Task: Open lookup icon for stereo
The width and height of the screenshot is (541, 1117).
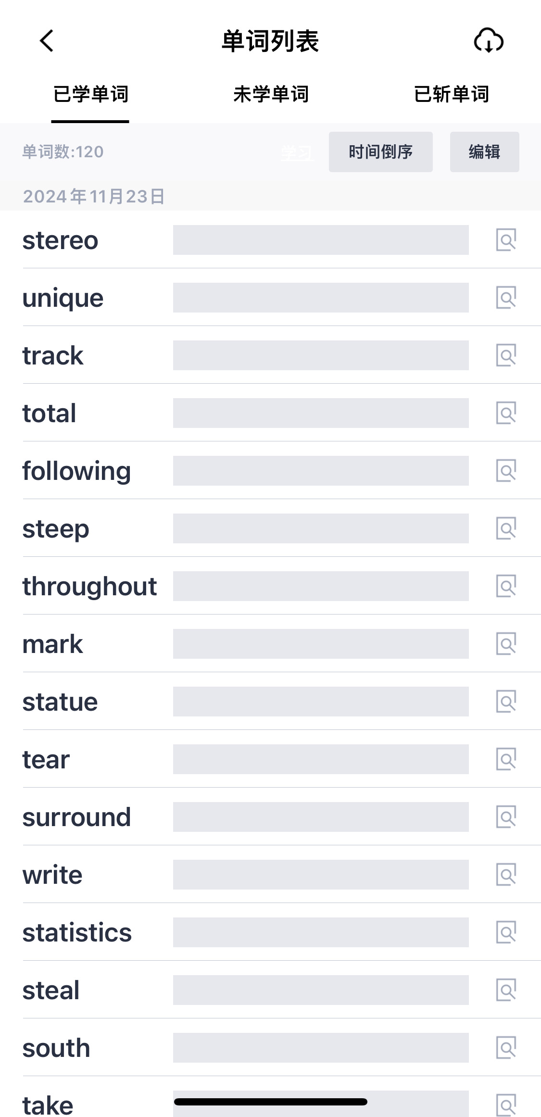Action: 506,240
